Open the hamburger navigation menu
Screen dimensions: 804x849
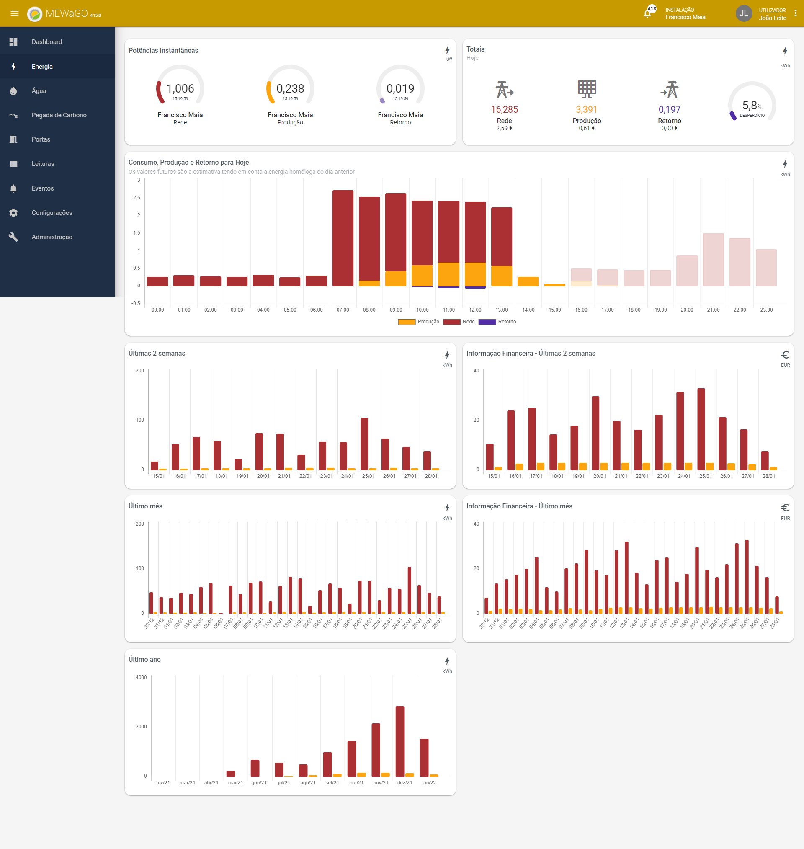tap(14, 13)
